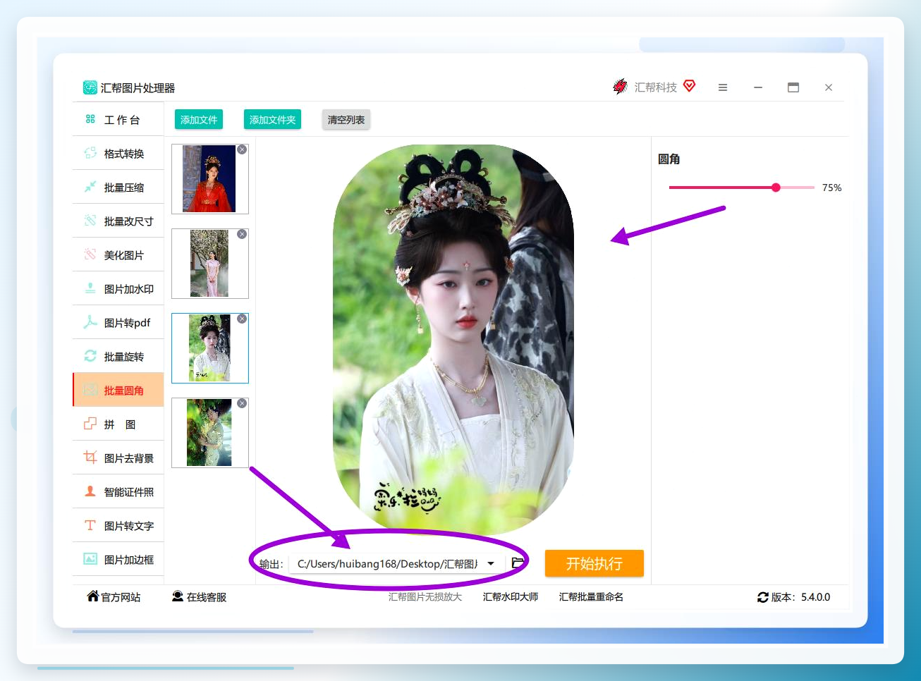Select the red dress thumbnail

(209, 179)
